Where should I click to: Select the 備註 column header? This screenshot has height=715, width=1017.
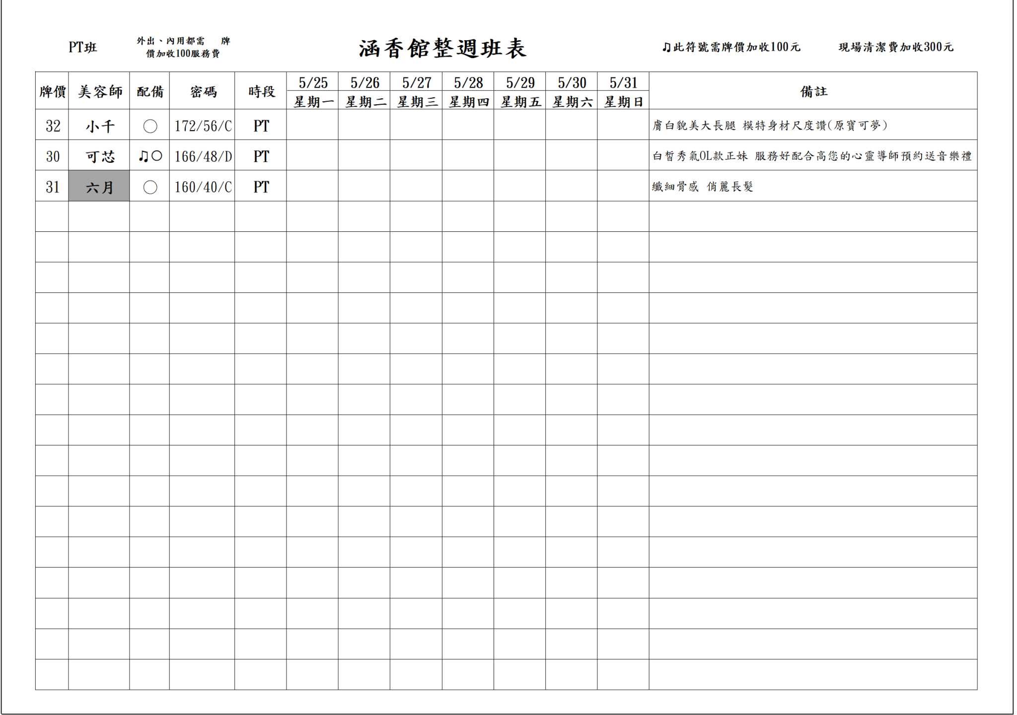(x=813, y=91)
